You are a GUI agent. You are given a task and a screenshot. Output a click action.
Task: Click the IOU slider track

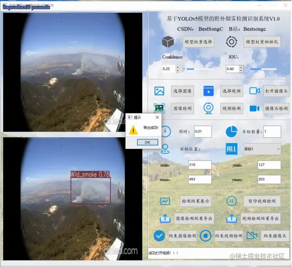[264, 69]
